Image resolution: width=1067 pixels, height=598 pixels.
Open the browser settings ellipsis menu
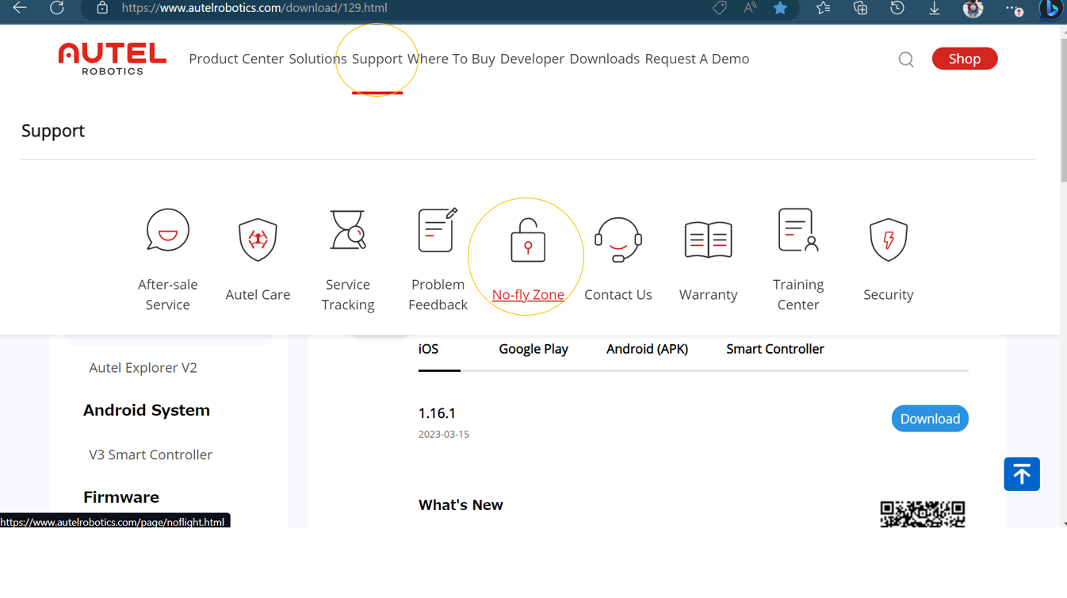[x=1014, y=9]
